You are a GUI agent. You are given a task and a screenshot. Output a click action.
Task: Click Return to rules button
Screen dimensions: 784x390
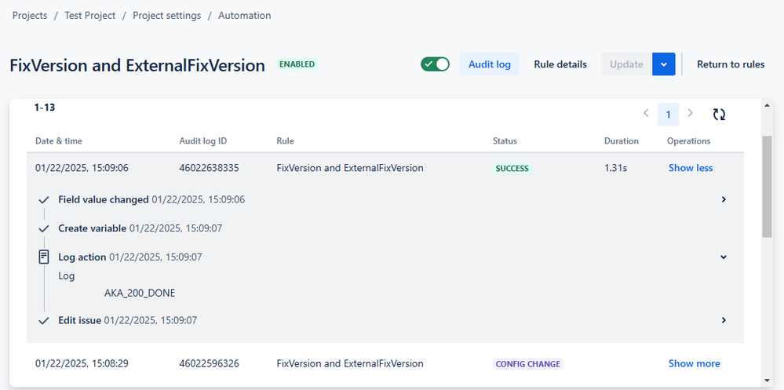(x=731, y=64)
